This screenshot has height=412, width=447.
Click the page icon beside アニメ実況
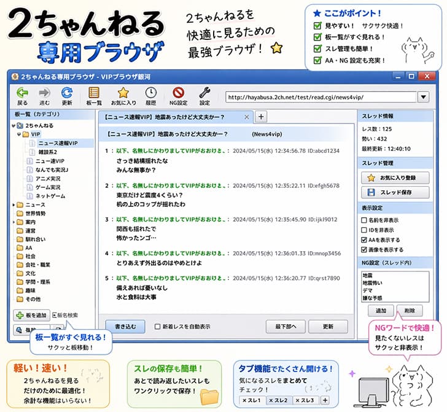coord(29,179)
